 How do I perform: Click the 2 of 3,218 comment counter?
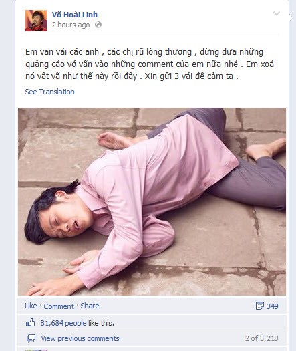(x=261, y=338)
